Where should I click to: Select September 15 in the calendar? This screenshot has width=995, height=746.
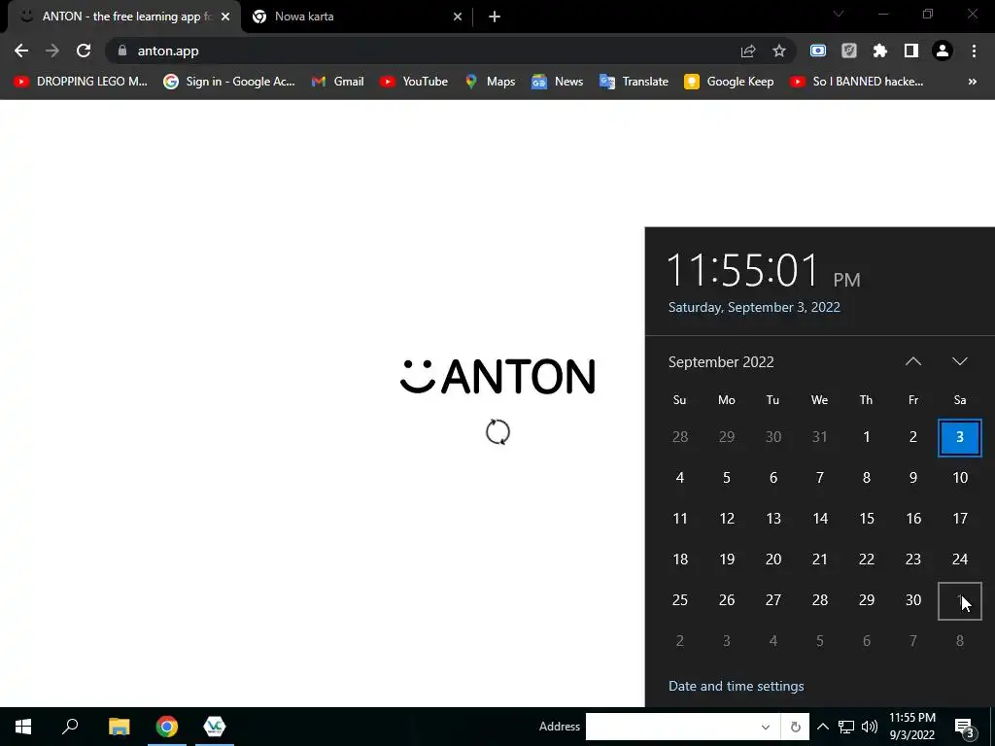(866, 519)
